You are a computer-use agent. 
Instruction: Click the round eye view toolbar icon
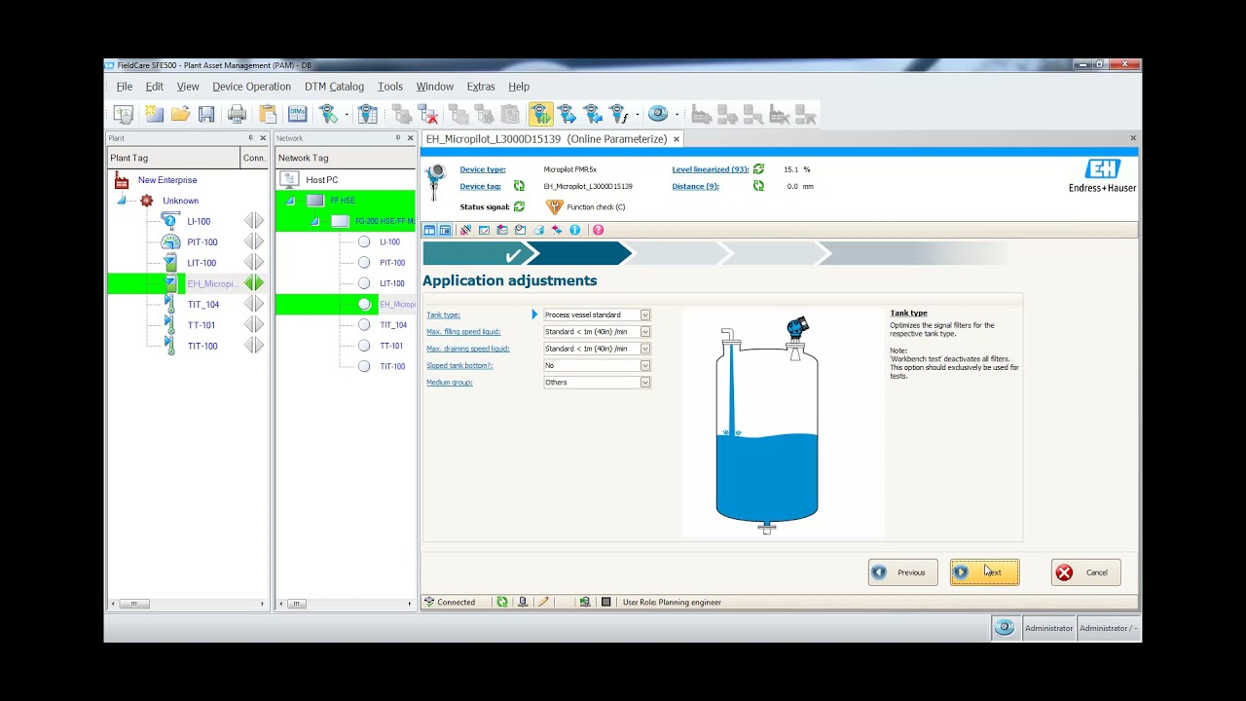click(658, 114)
